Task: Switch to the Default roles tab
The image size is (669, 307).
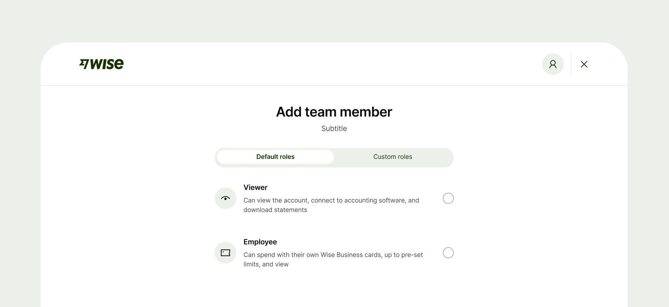Action: (x=275, y=157)
